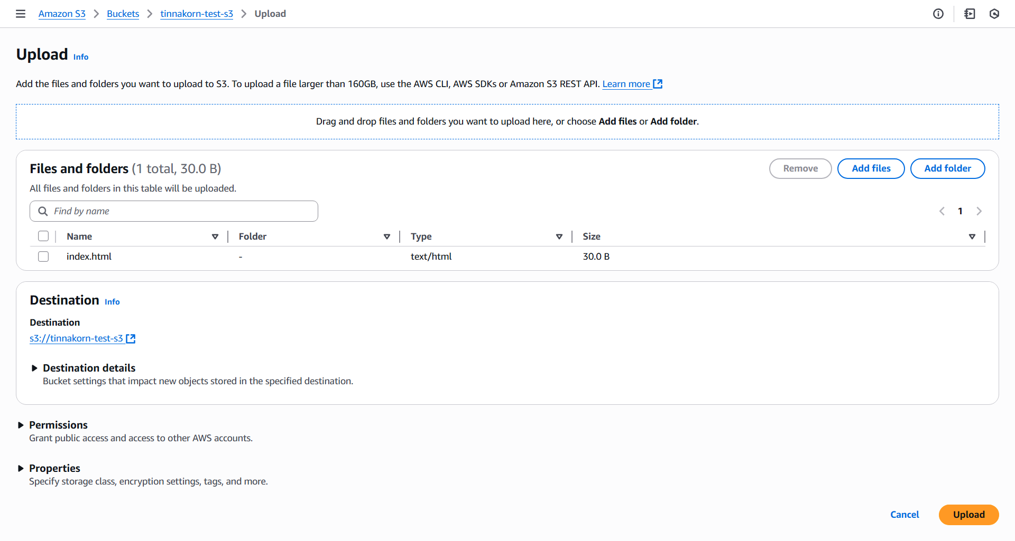Navigate to Buckets breadcrumb
The image size is (1015, 541).
[x=123, y=14]
